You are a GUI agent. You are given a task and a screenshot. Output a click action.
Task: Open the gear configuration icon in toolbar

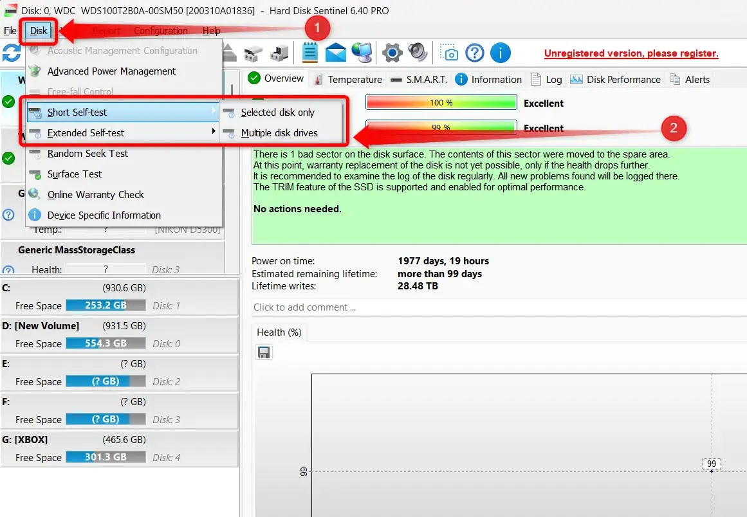tap(392, 52)
